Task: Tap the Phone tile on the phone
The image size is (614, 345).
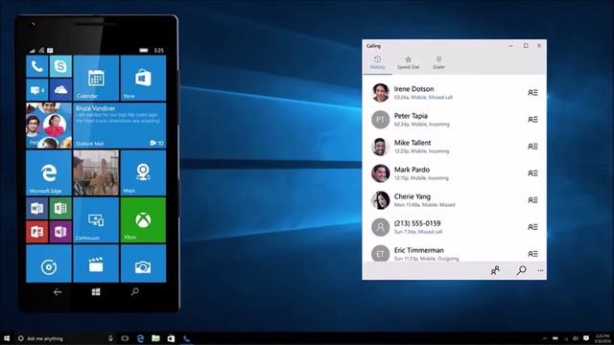Action: point(37,66)
